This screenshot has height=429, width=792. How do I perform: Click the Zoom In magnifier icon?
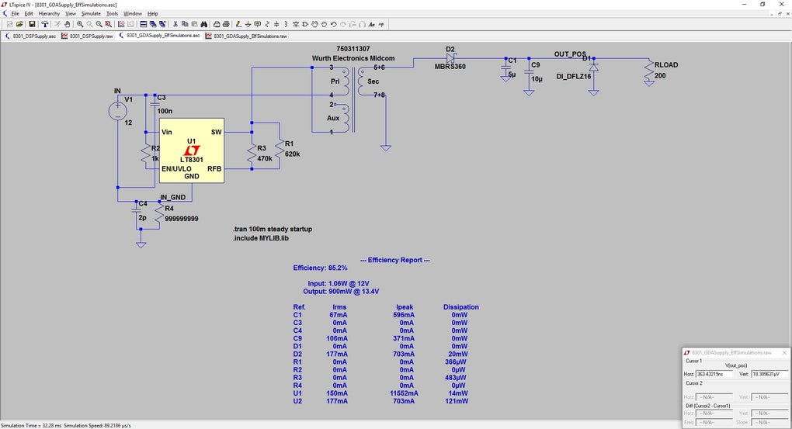pos(80,24)
